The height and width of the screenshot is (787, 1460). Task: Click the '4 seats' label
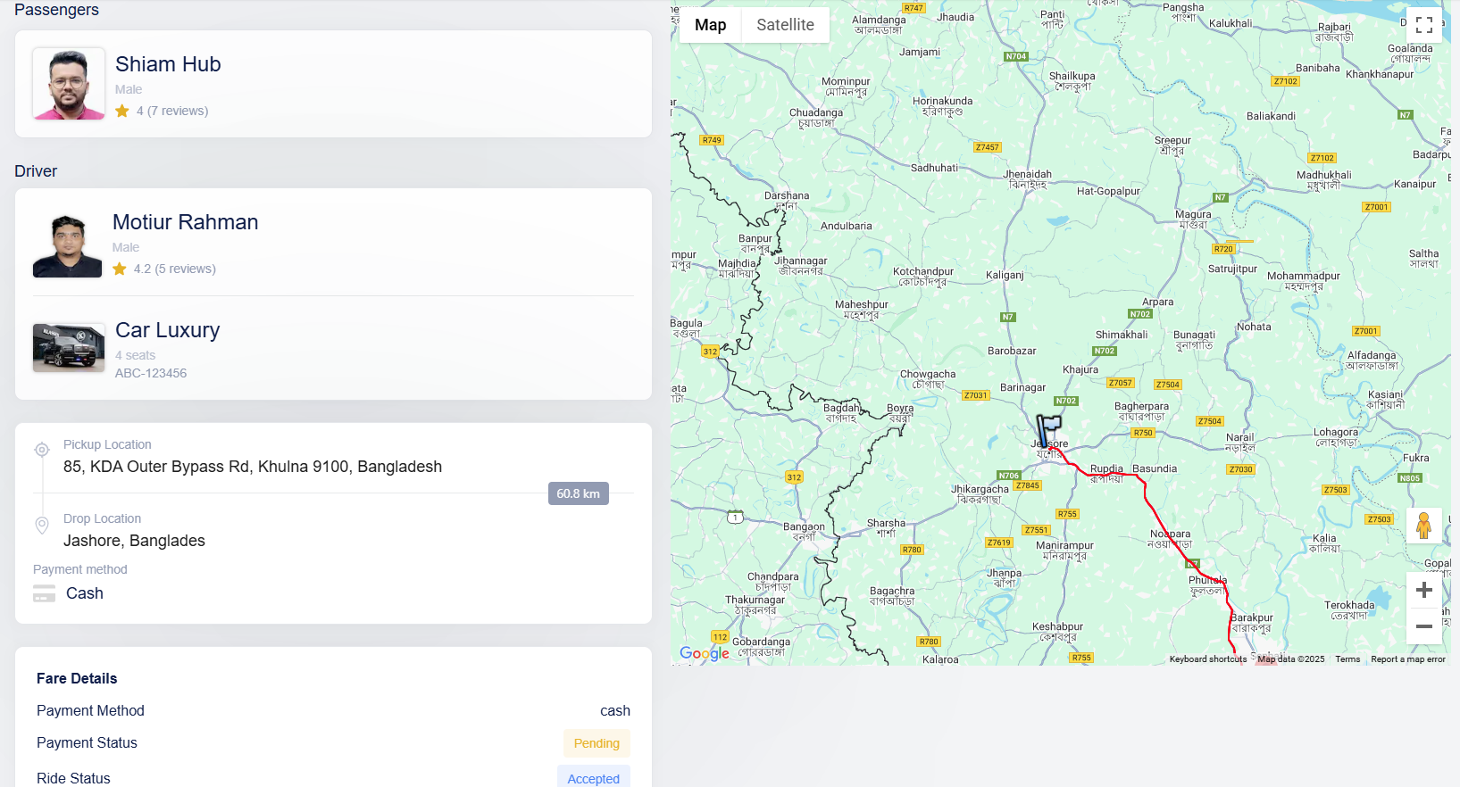[135, 355]
